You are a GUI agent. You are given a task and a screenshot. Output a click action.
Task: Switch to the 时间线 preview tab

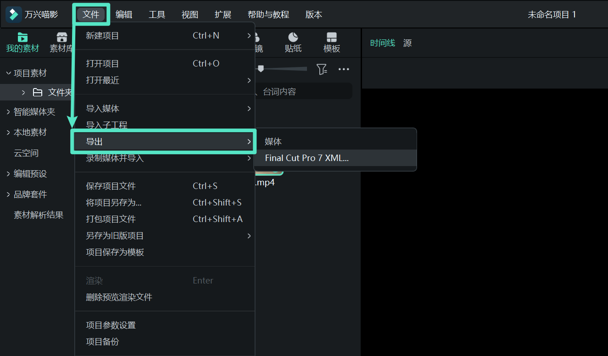pyautogui.click(x=383, y=43)
